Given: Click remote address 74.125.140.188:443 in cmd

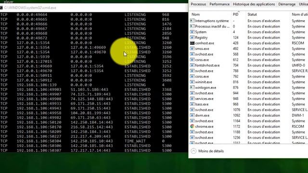Looking at the screenshot, I should pyautogui.click(x=92, y=99).
